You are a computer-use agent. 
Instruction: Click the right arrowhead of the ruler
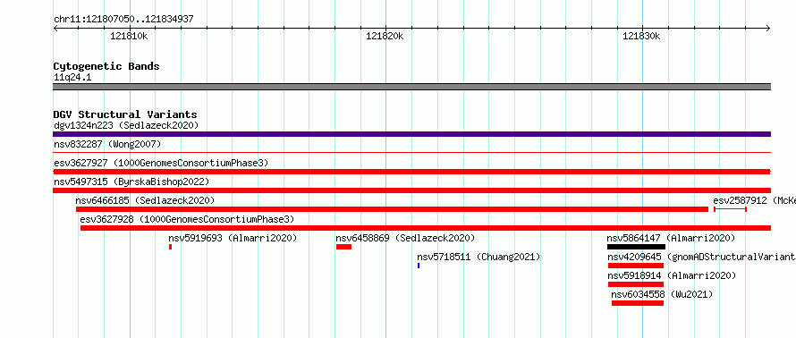click(x=768, y=29)
